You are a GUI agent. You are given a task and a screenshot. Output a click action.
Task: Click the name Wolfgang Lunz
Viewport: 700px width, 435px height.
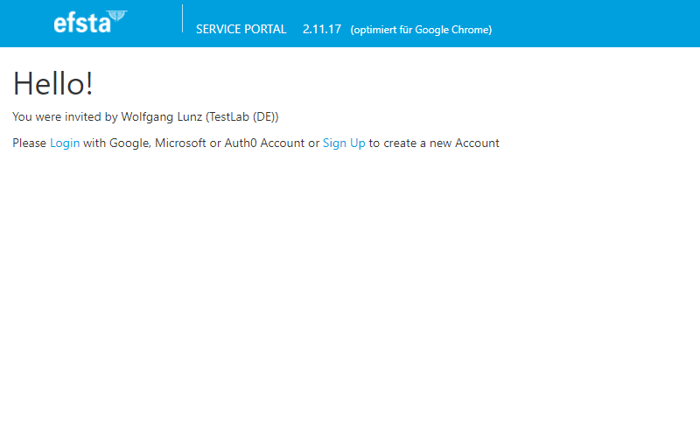pos(162,117)
